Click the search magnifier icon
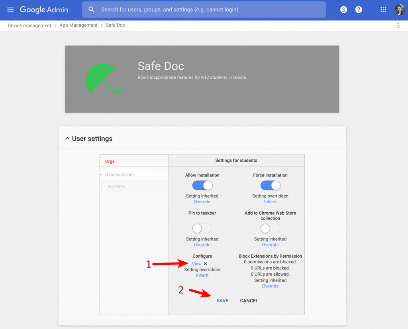This screenshot has height=329, width=408. (x=91, y=10)
